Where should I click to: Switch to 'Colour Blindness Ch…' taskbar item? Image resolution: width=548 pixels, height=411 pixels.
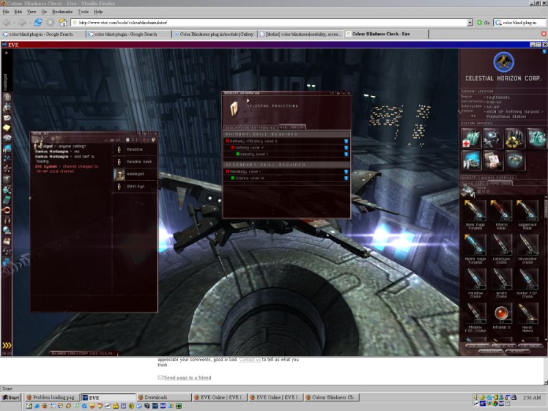332,397
